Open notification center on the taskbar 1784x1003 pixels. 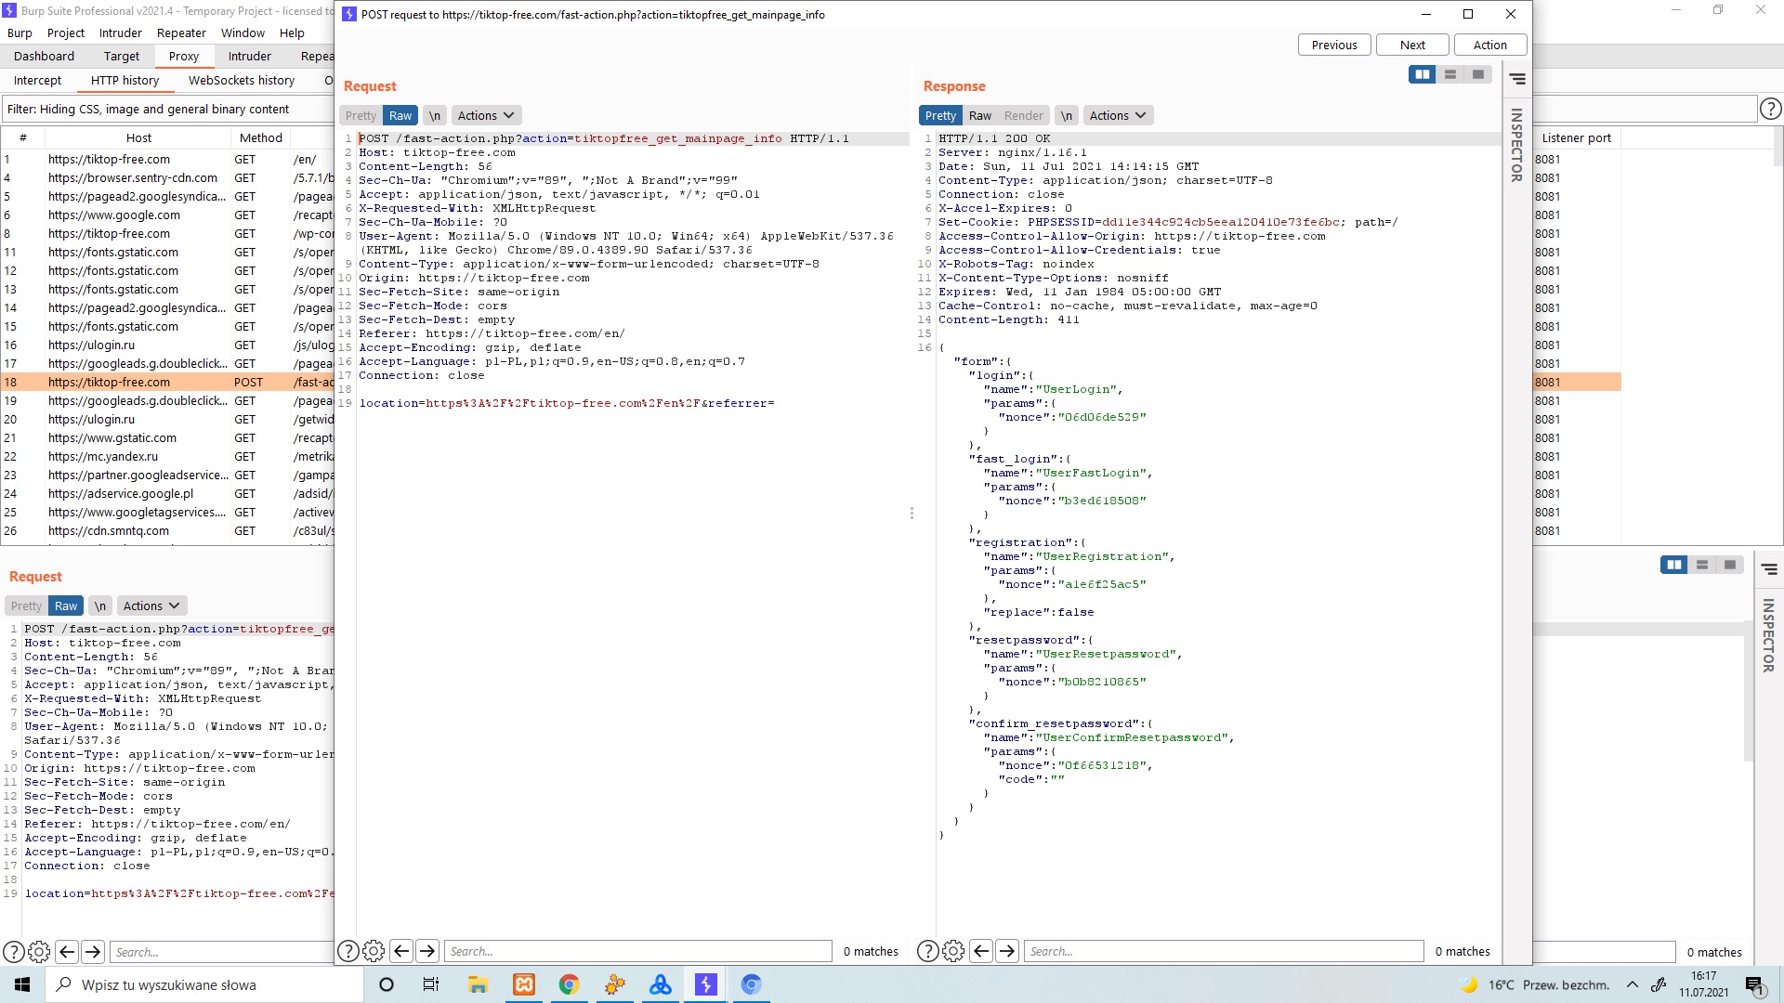1754,984
